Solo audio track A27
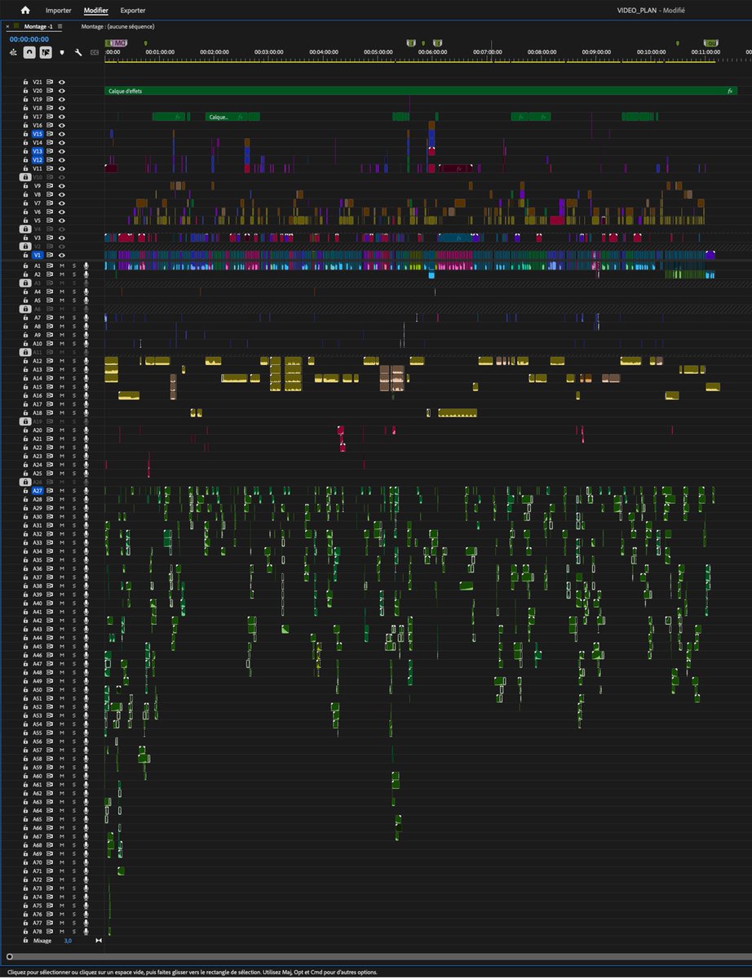The height and width of the screenshot is (980, 752). tap(73, 491)
